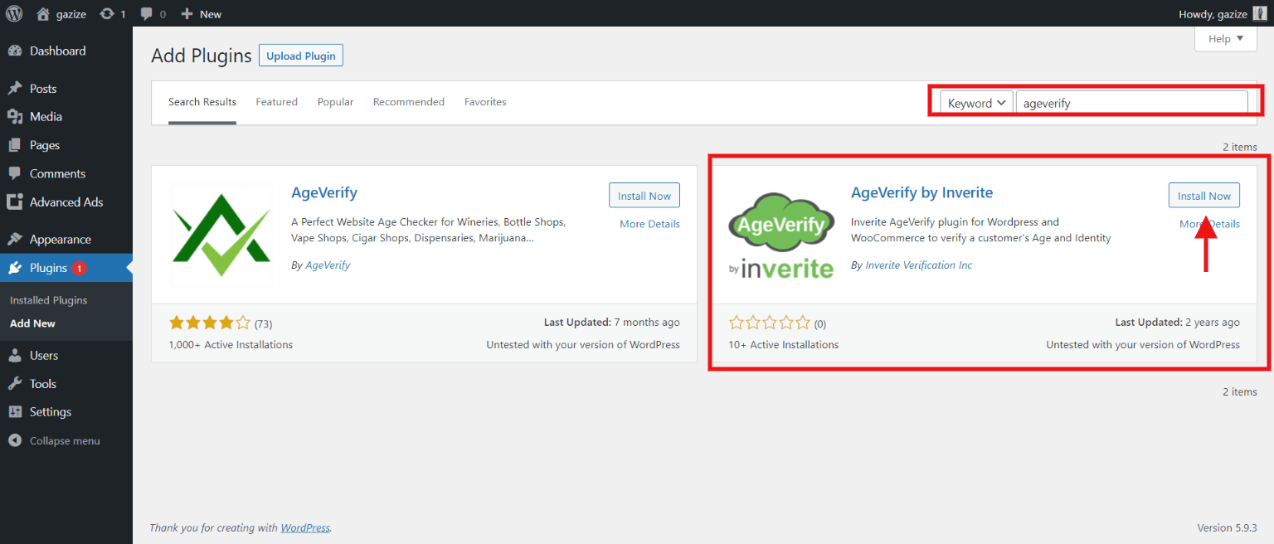The width and height of the screenshot is (1274, 544).
Task: Click the Media library icon
Action: tap(14, 116)
